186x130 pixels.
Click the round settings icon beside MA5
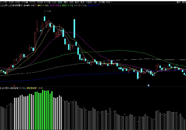pos(25,5)
